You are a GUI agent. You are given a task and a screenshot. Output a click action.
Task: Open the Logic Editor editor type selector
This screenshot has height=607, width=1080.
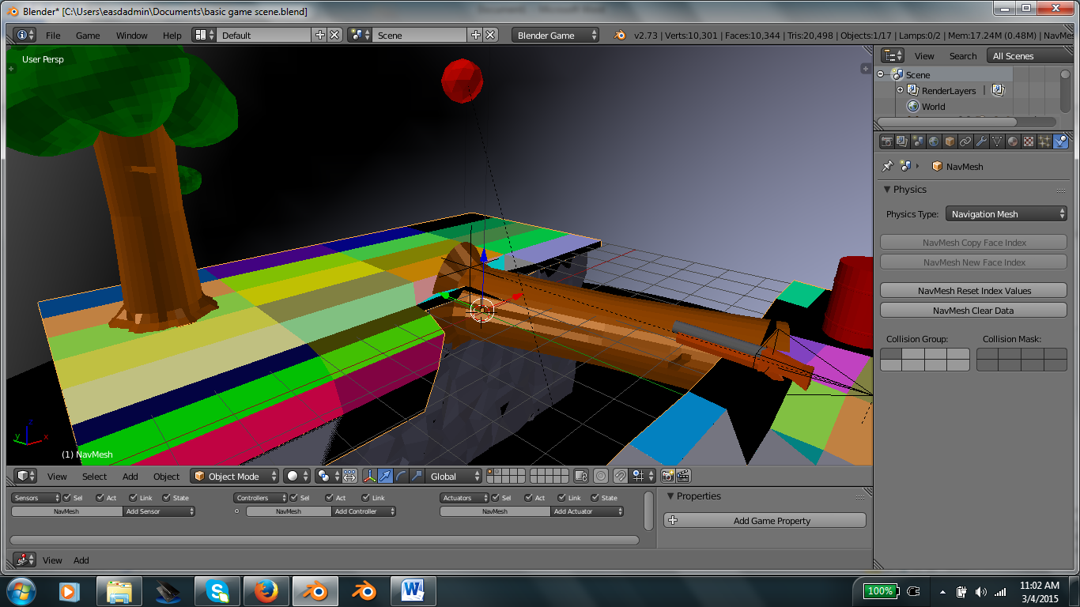point(25,560)
